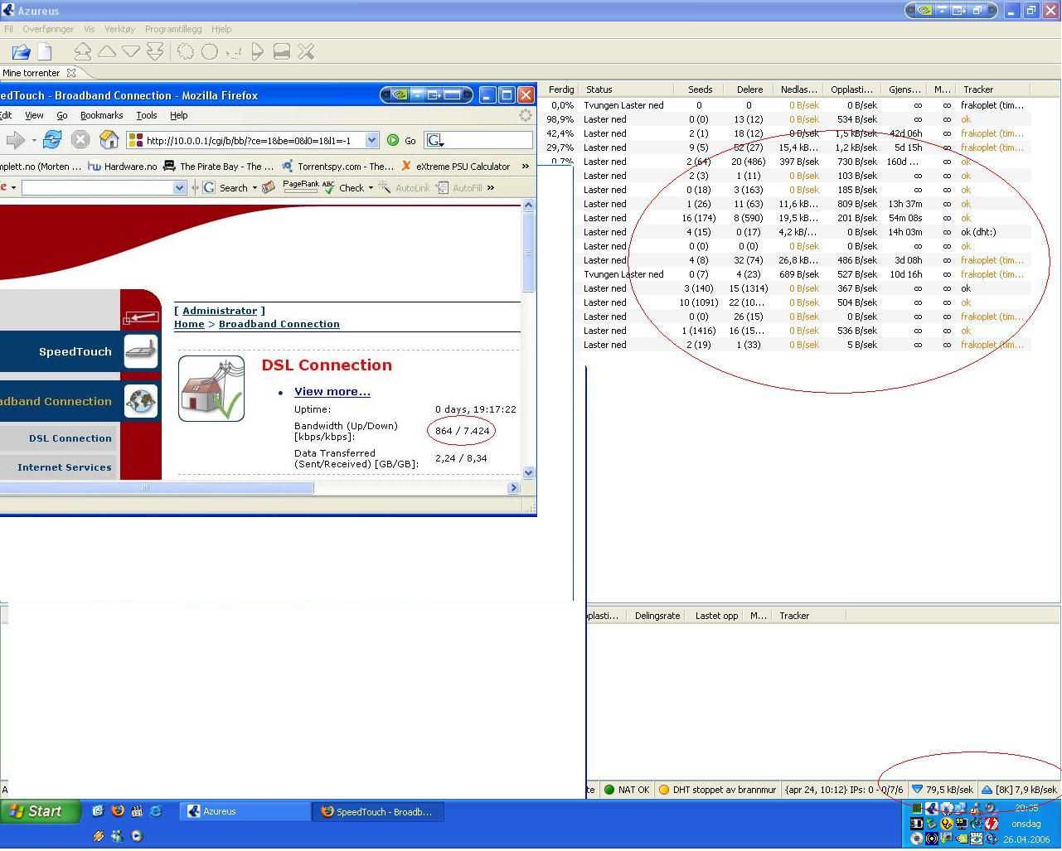
Task: Launch Internet Explorer from quick launch
Action: point(155,811)
